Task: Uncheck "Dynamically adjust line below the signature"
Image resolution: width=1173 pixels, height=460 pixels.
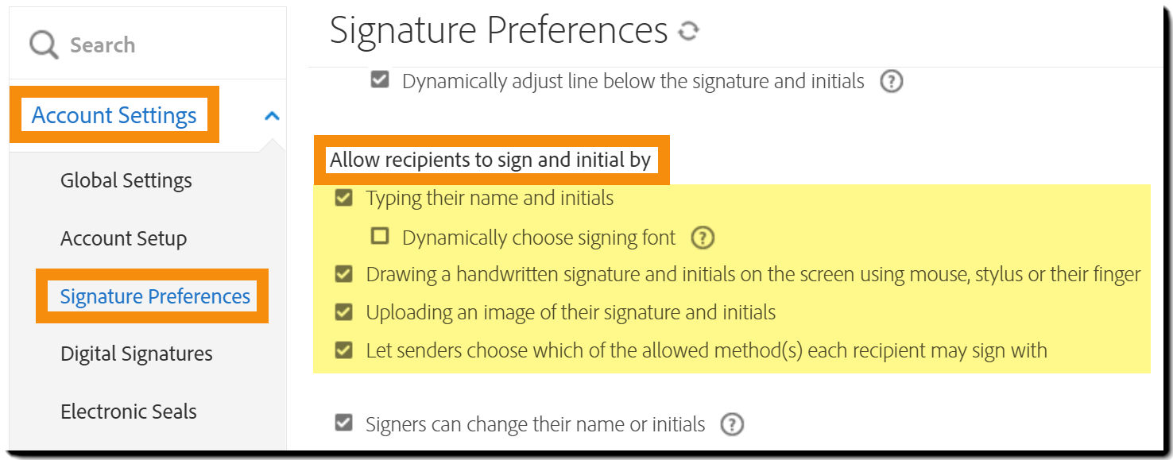Action: (379, 79)
